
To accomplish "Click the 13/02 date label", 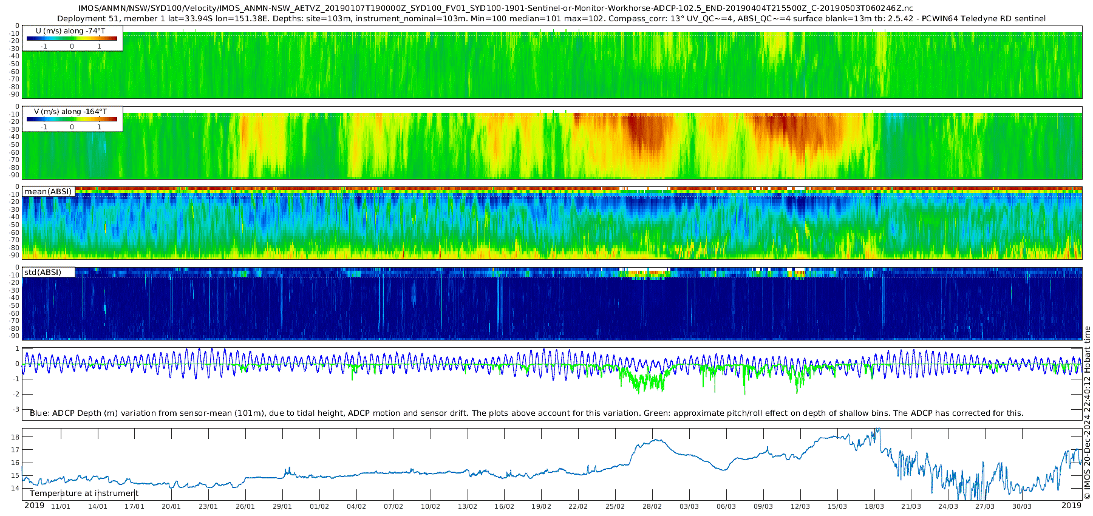I will click(x=467, y=506).
